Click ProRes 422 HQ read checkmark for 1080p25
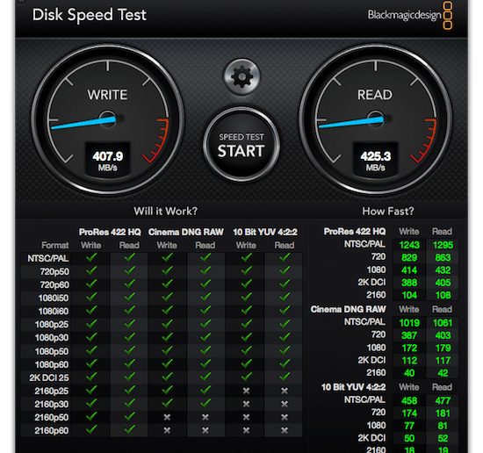The image size is (483, 453). (130, 324)
